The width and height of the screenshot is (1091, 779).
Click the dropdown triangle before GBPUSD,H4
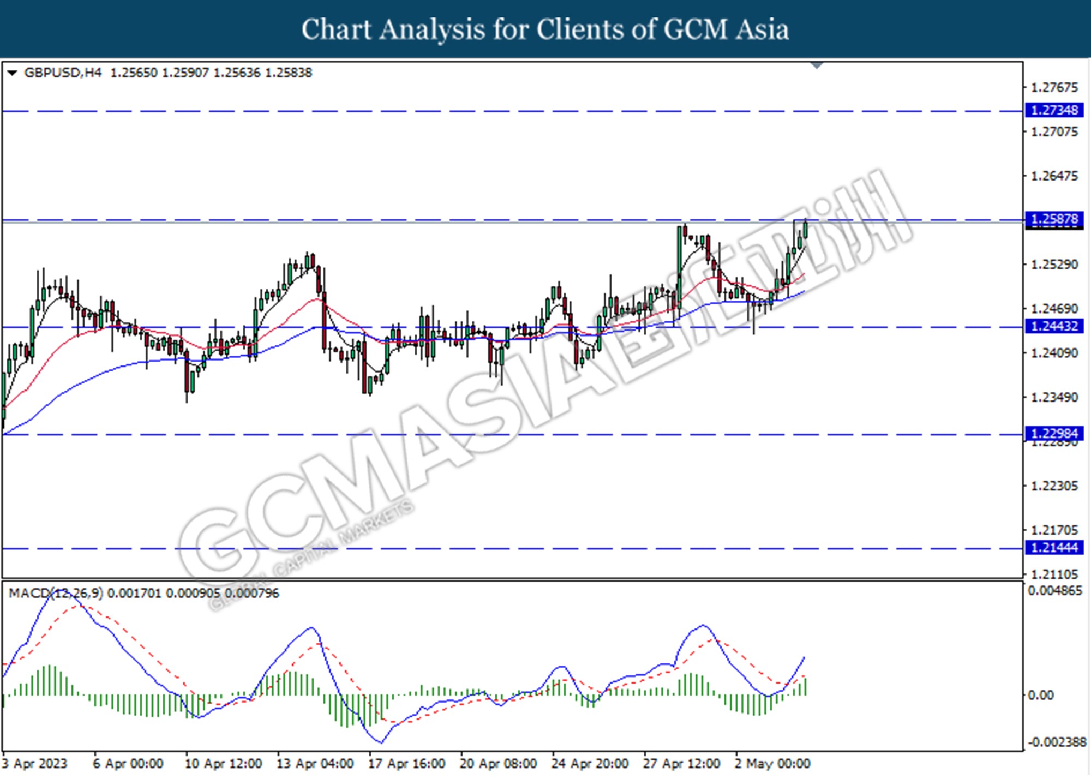[x=13, y=73]
